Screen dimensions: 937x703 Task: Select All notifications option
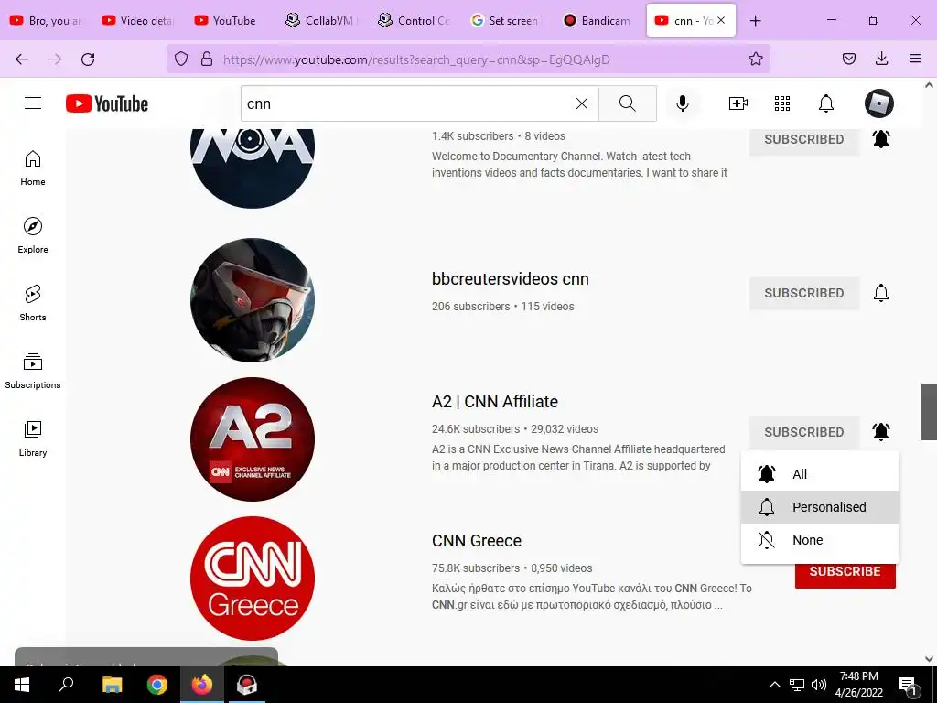coord(820,474)
